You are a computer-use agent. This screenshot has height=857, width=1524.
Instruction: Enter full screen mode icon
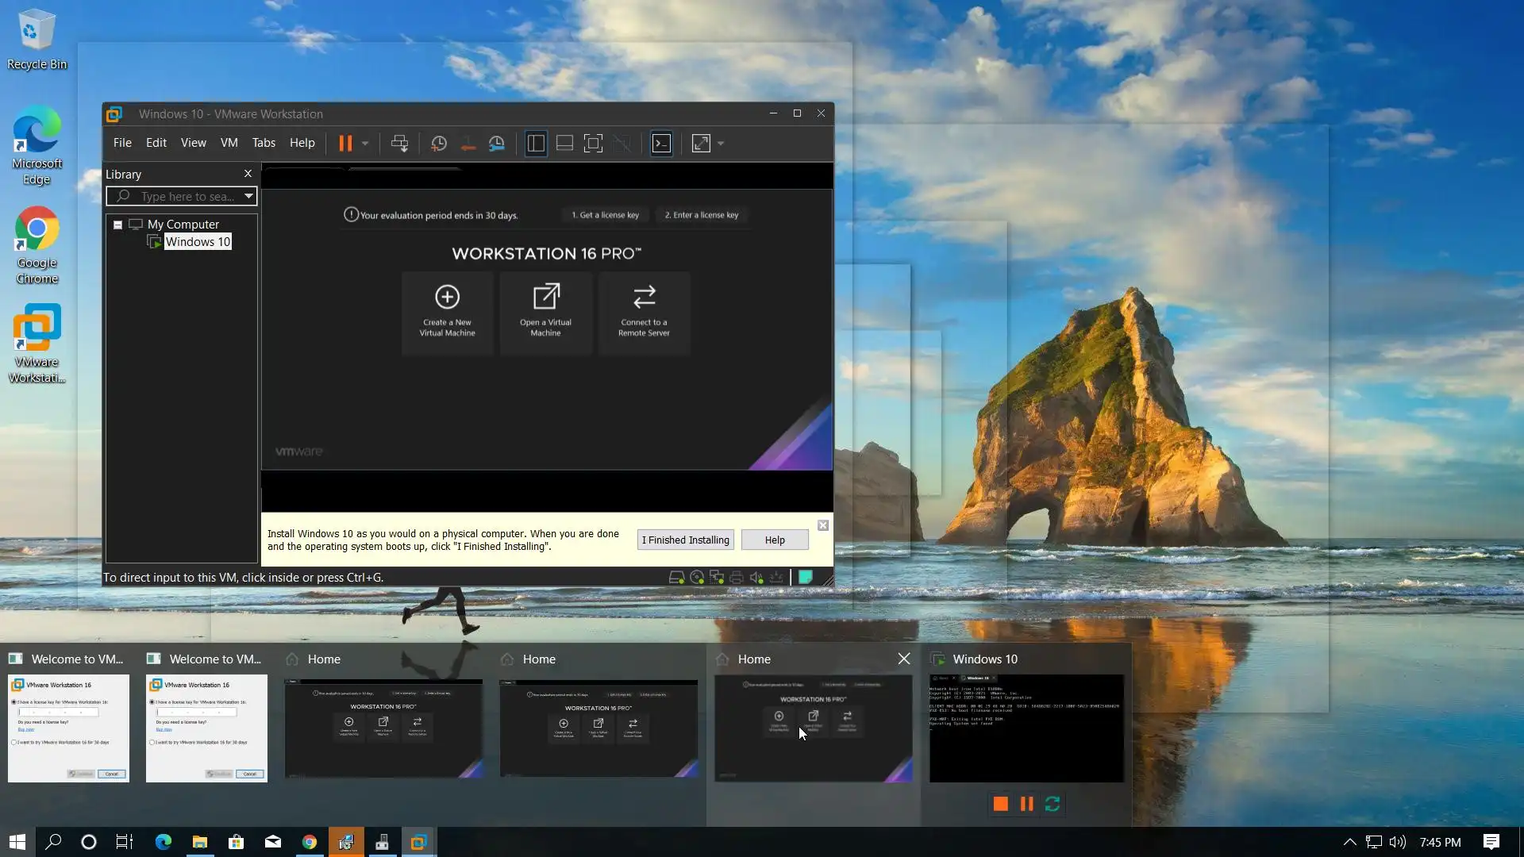[593, 144]
